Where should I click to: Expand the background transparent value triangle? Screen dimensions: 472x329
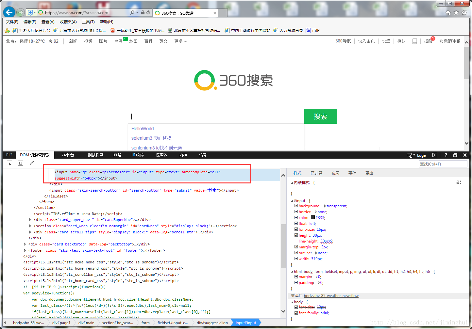(325, 206)
